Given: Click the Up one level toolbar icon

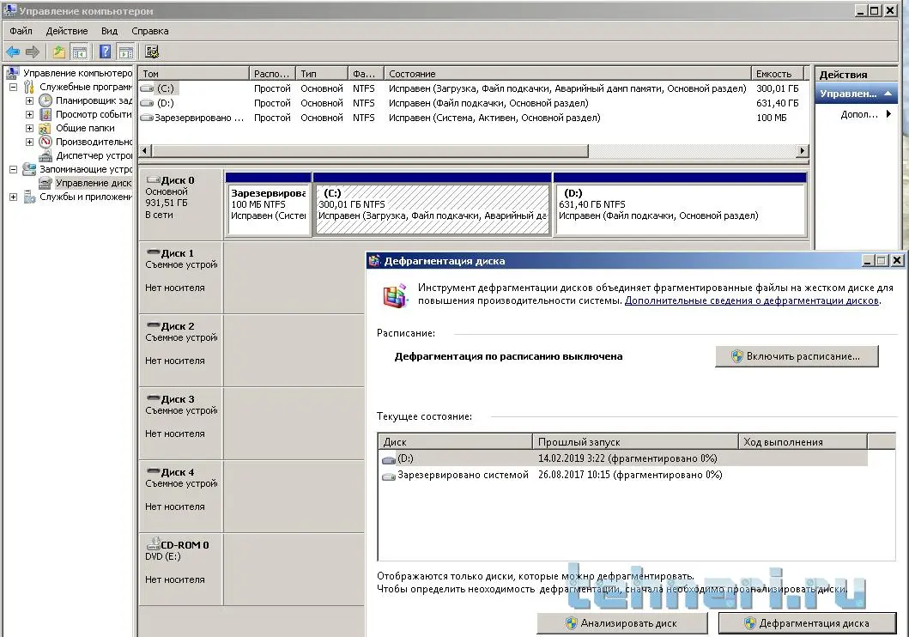Looking at the screenshot, I should (x=59, y=52).
